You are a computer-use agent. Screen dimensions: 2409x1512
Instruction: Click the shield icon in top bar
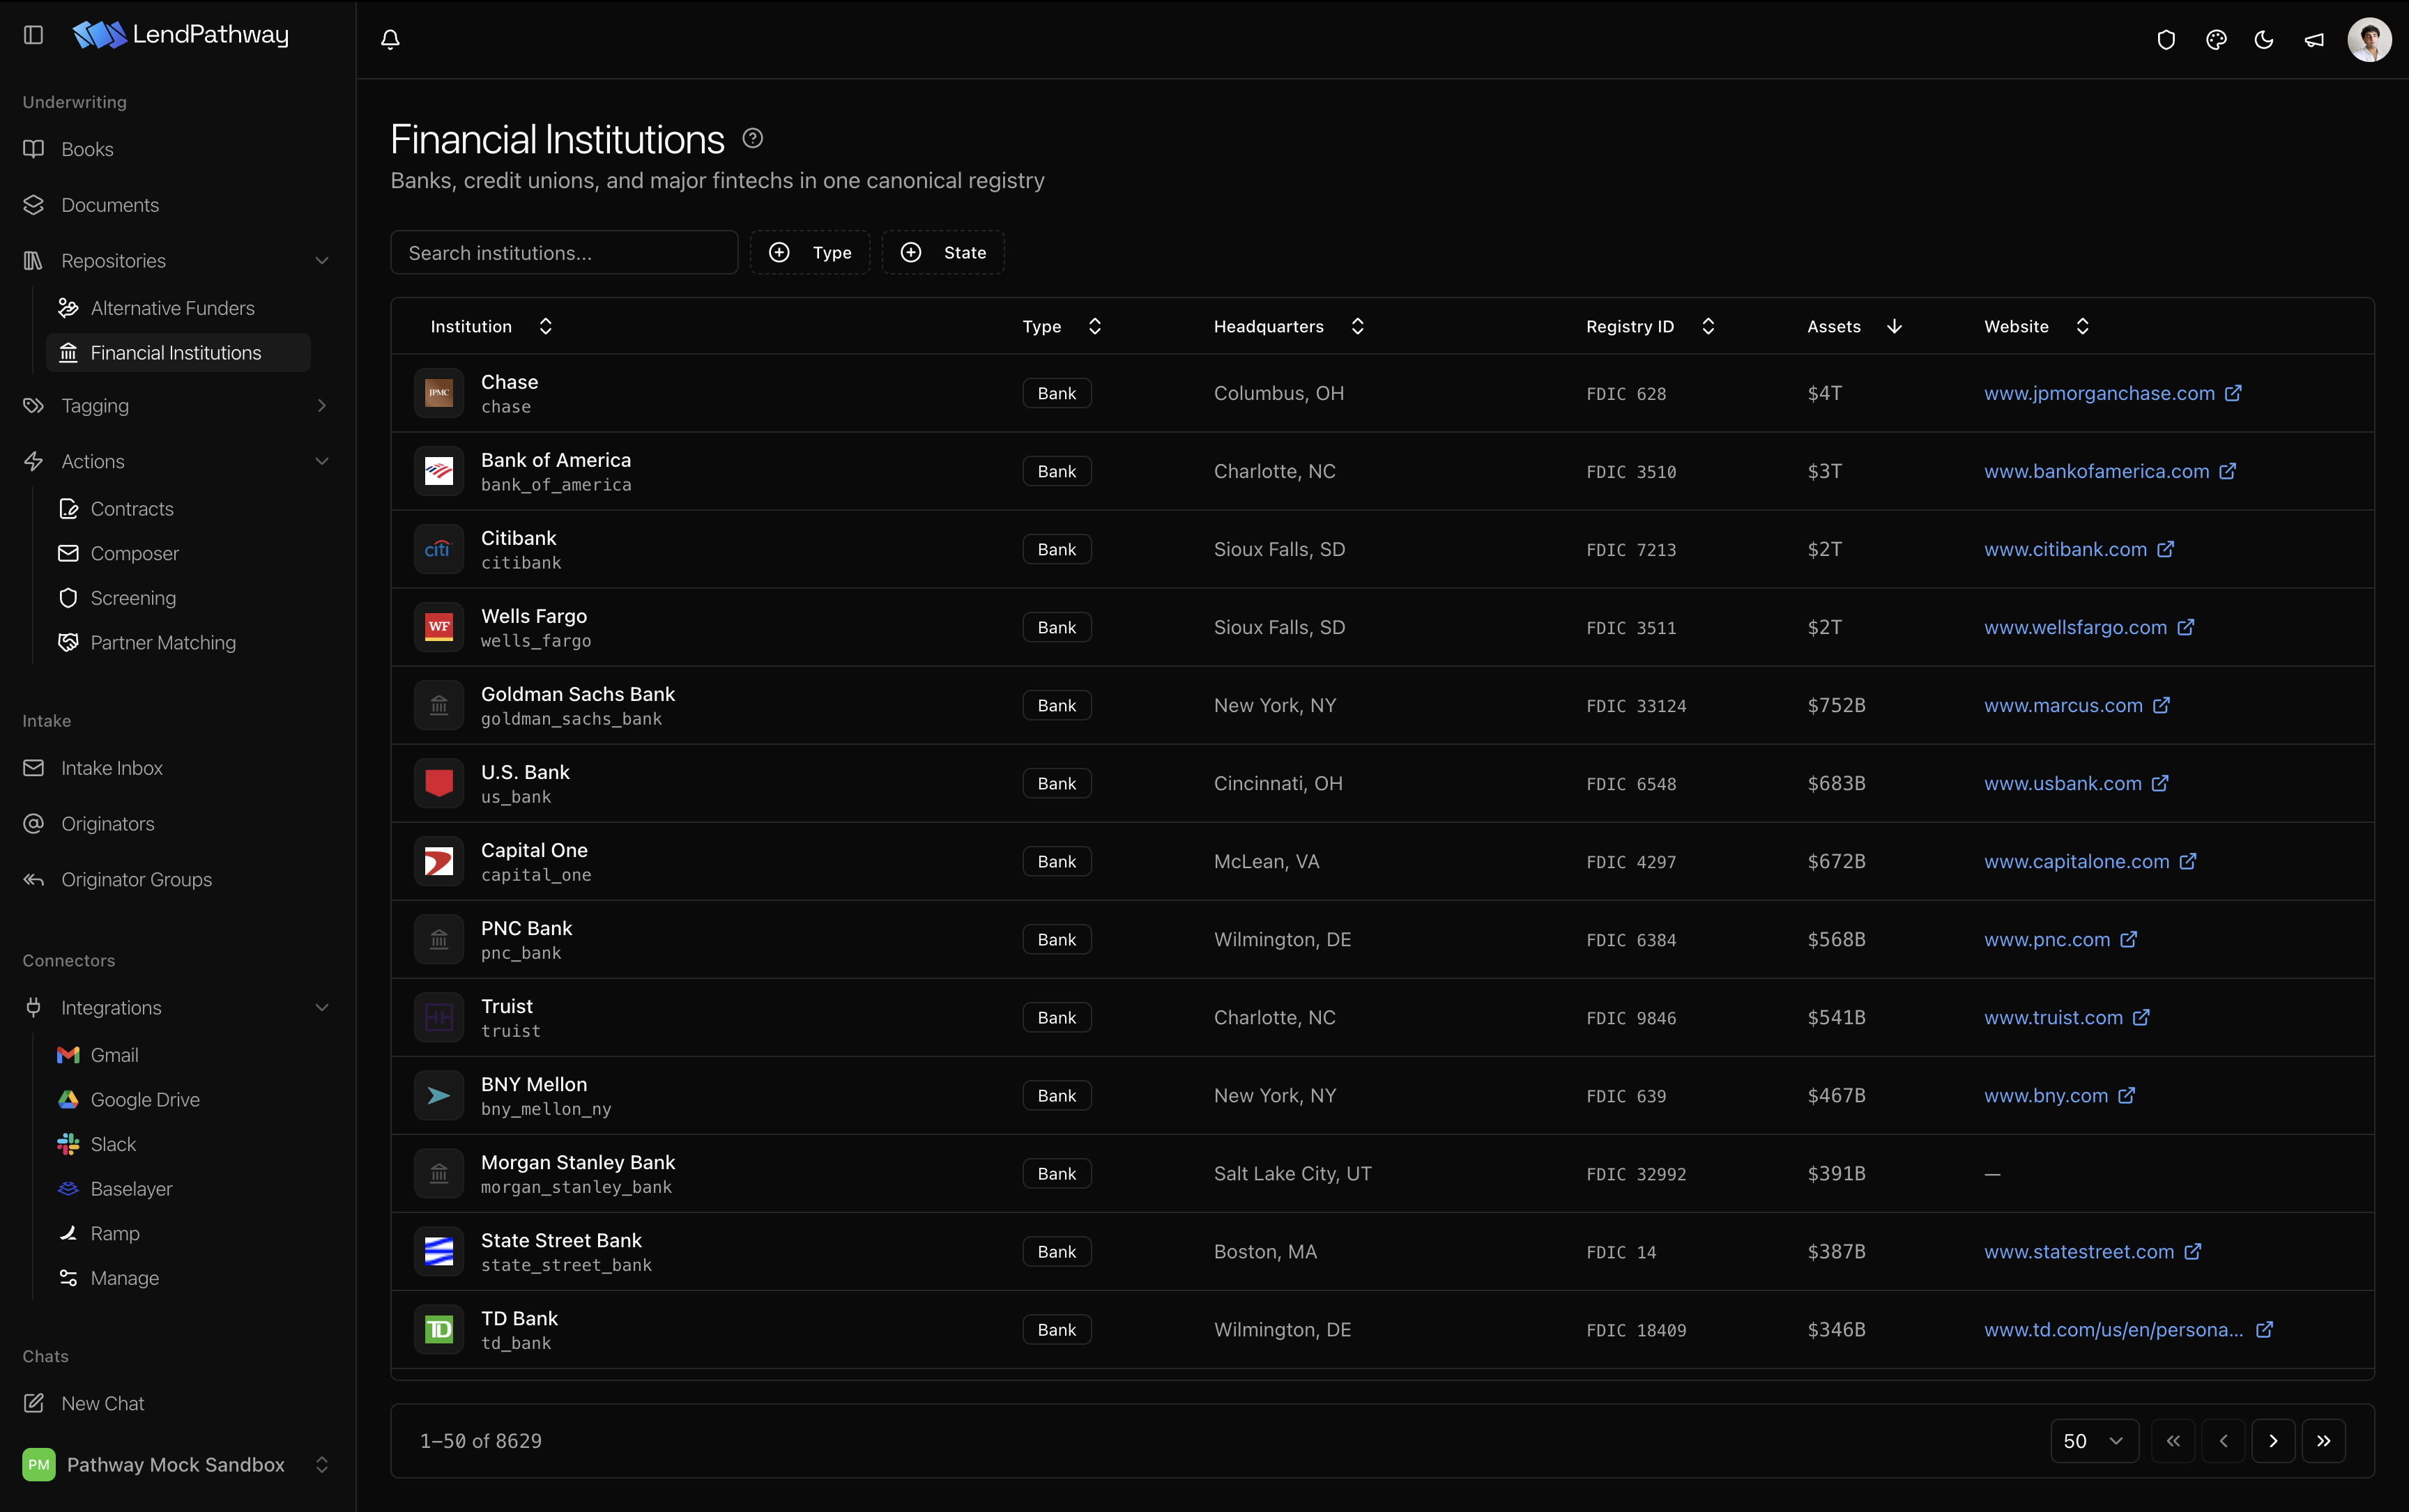click(2166, 40)
